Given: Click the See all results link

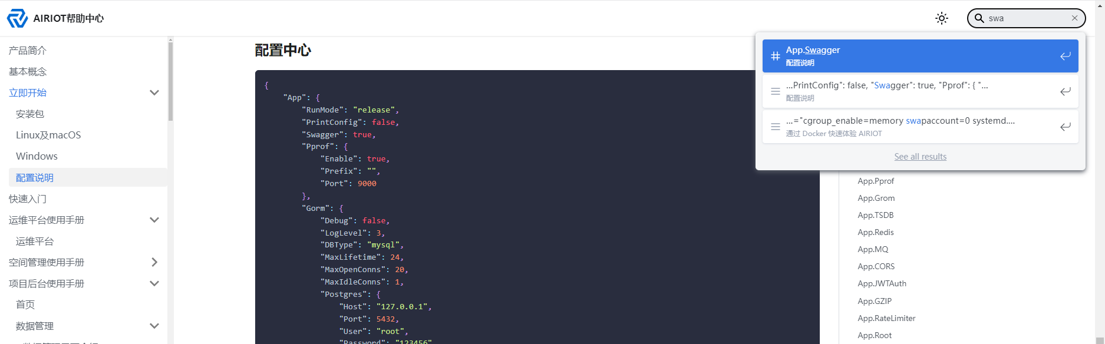Looking at the screenshot, I should click(x=920, y=157).
